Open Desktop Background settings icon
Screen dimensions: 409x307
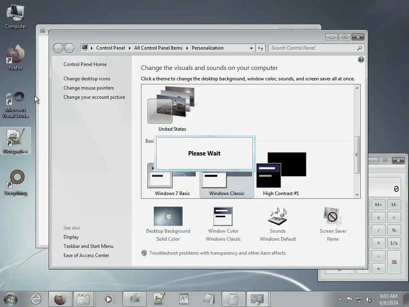(168, 216)
